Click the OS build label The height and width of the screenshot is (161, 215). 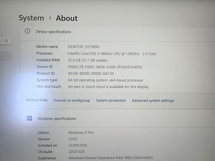pyautogui.click(x=45, y=152)
